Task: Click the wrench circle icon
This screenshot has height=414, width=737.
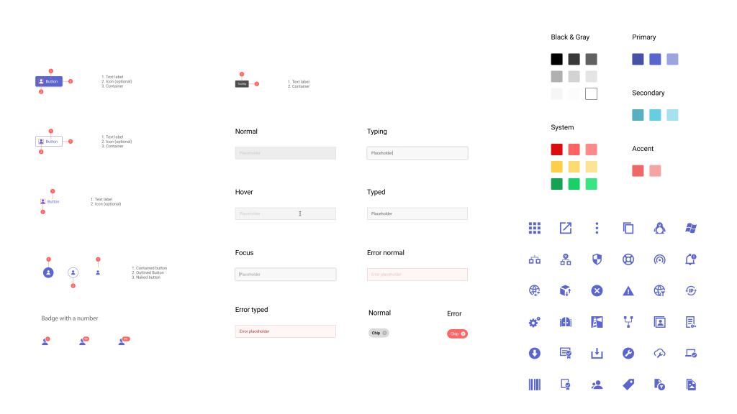Action: (628, 353)
